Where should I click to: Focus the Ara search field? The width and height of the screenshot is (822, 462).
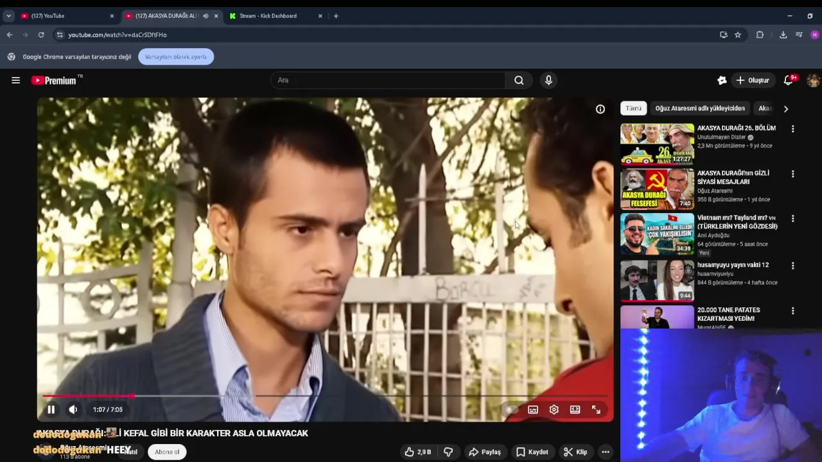[x=388, y=80]
